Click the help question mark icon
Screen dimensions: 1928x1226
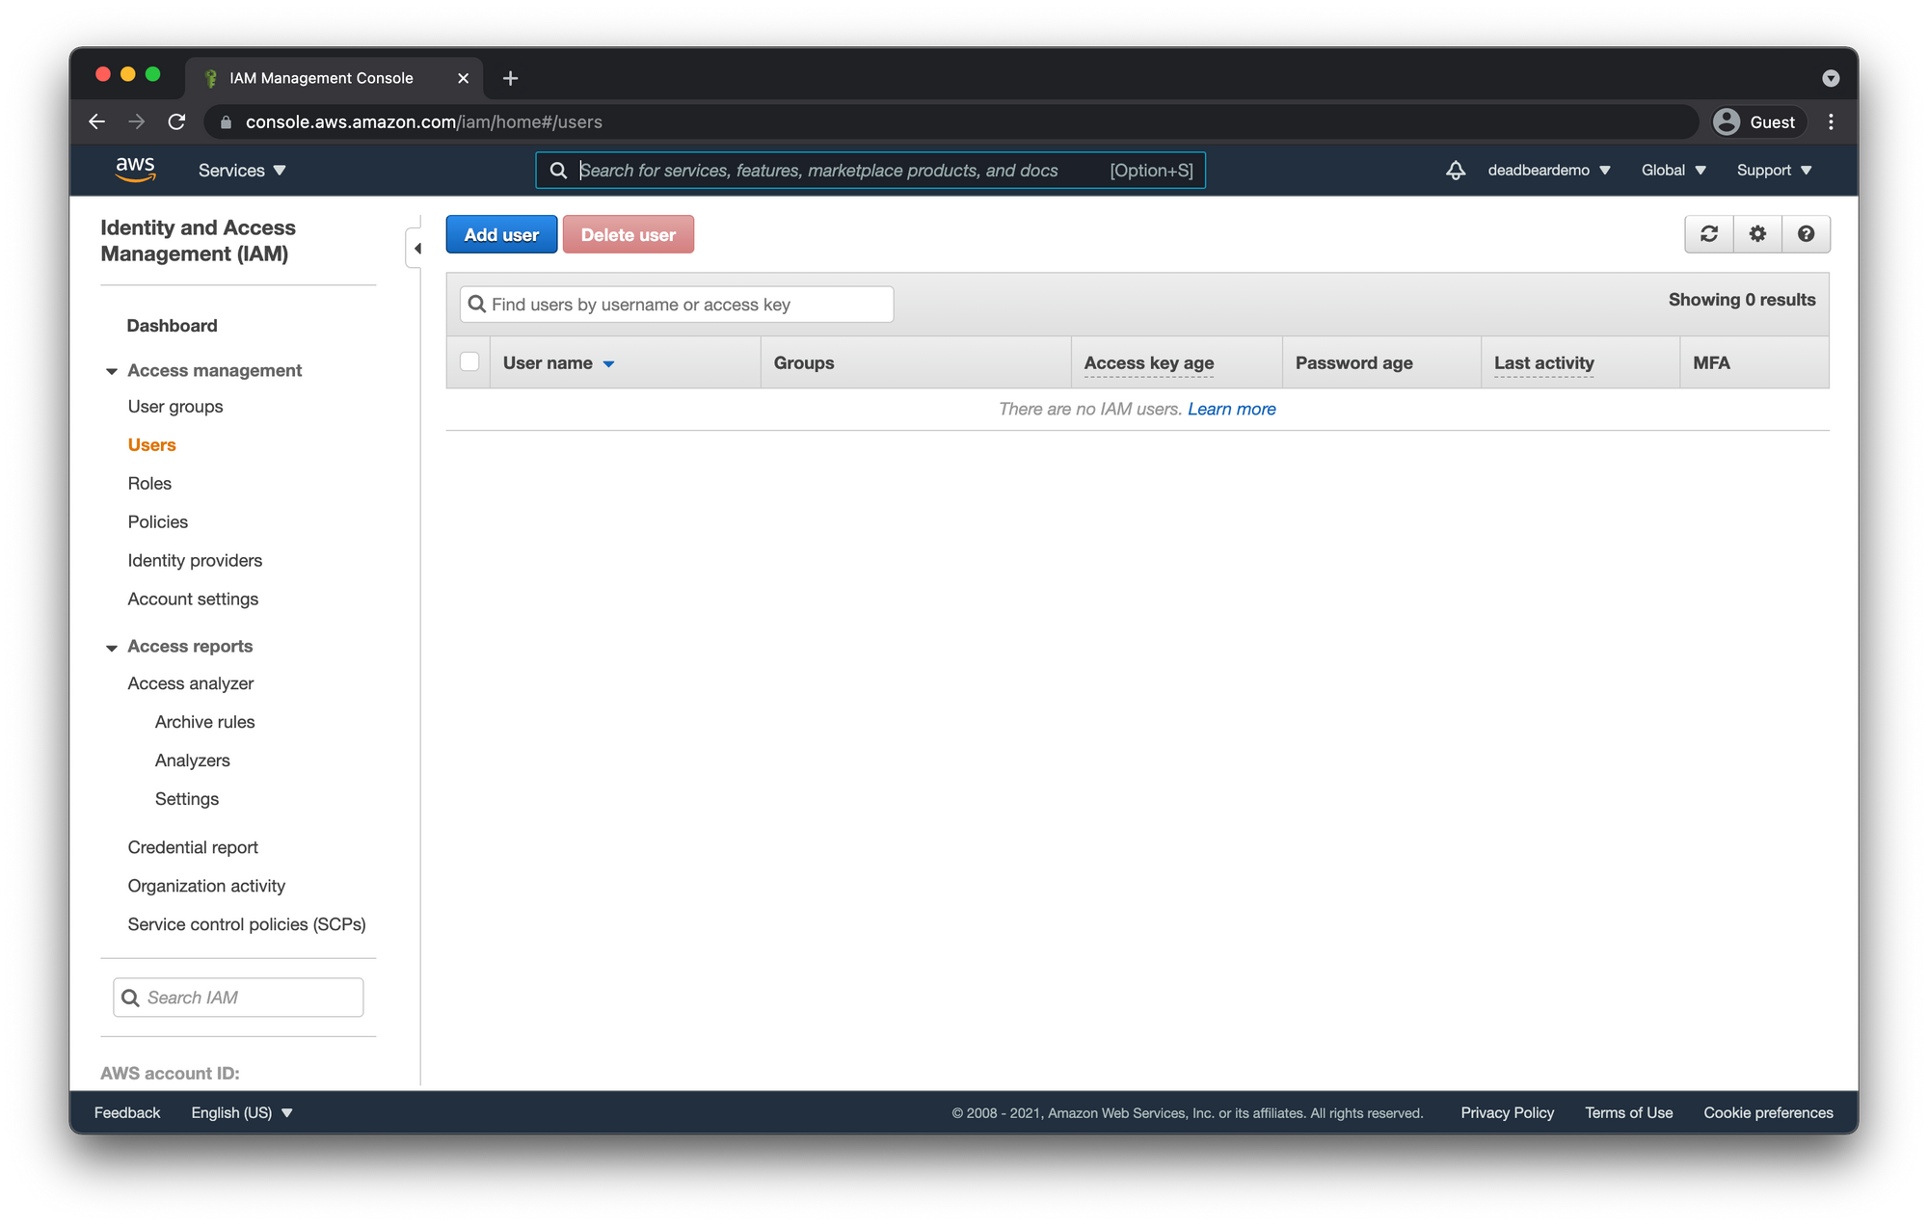(x=1806, y=234)
